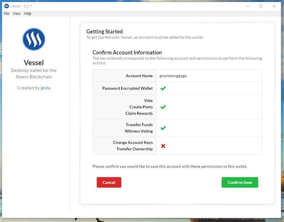Click the Account Name label

139,76
